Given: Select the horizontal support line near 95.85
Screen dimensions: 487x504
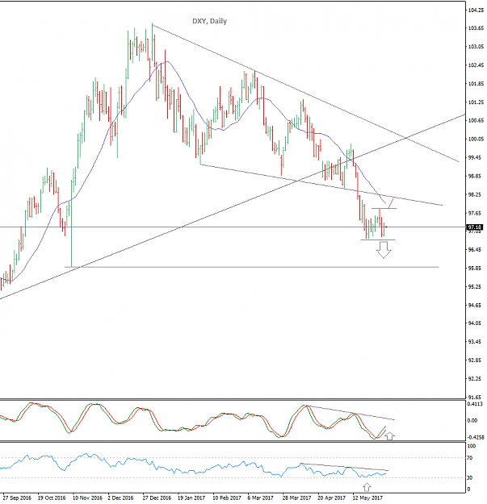Looking at the screenshot, I should (252, 267).
